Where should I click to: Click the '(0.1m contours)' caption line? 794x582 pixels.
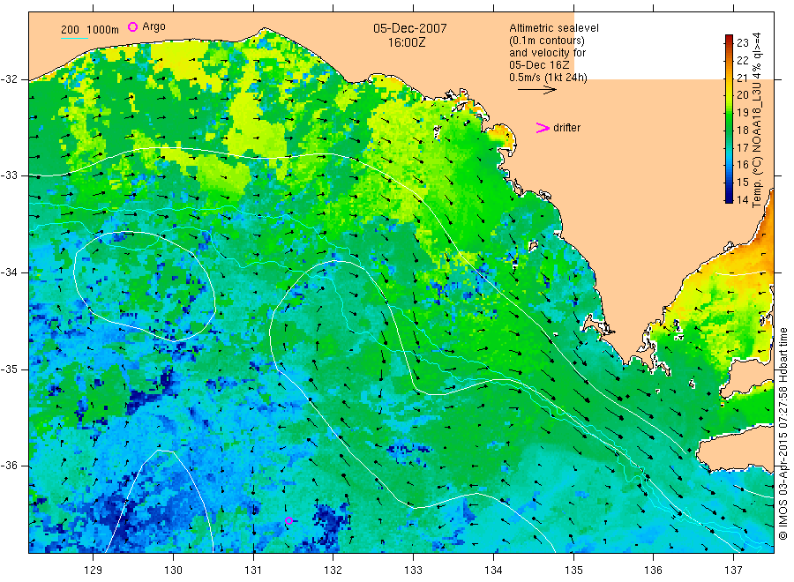(x=546, y=41)
